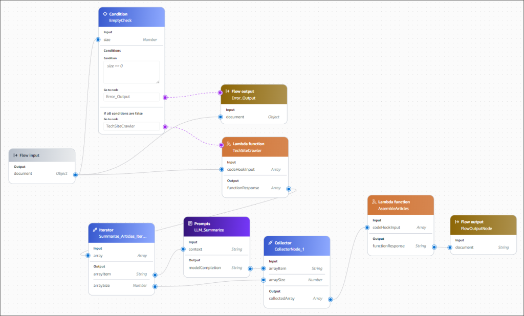
Task: Select the EmptyCheck condition node header
Action: [x=132, y=17]
